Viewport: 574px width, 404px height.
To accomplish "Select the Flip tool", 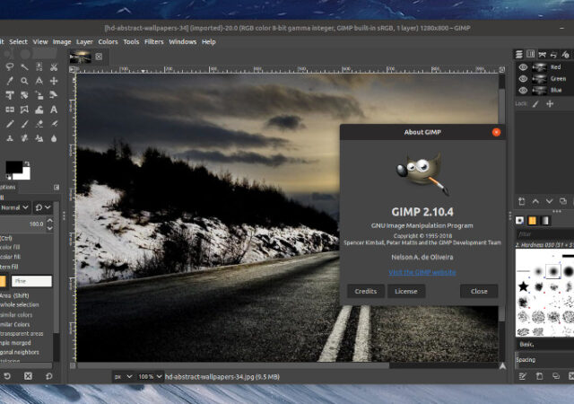I will tap(10, 110).
